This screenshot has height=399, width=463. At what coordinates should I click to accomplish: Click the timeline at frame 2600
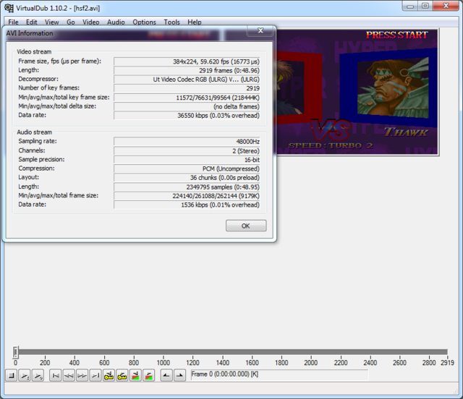click(x=399, y=352)
